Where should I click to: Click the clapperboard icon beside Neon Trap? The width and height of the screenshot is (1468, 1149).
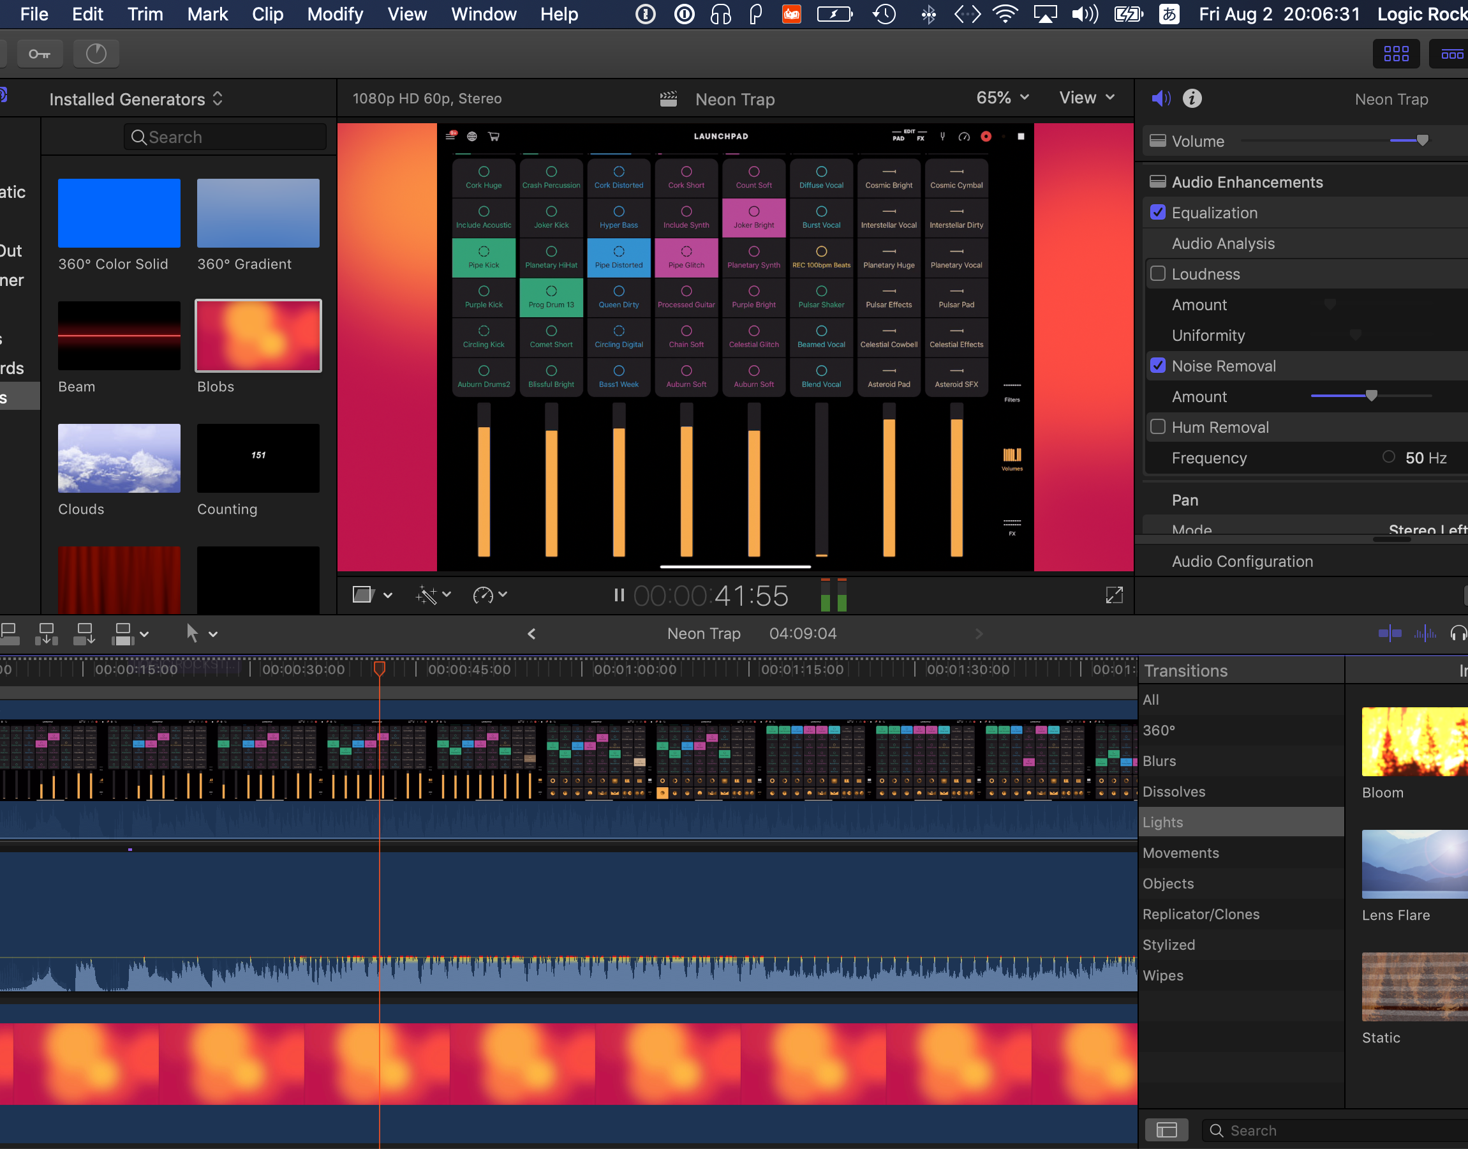tap(668, 99)
